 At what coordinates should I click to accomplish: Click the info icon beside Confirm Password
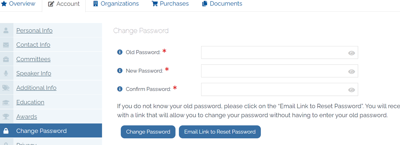[x=120, y=89]
